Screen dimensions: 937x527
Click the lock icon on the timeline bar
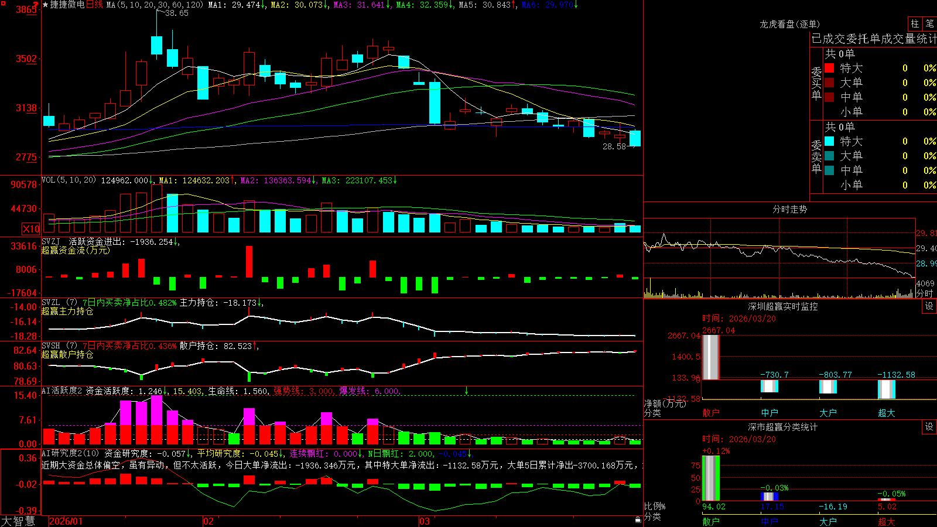pyautogui.click(x=638, y=520)
